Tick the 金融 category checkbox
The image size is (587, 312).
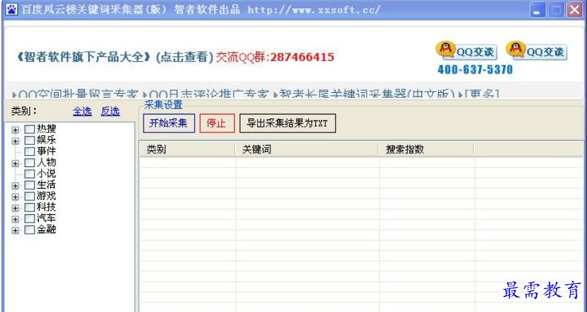point(30,229)
